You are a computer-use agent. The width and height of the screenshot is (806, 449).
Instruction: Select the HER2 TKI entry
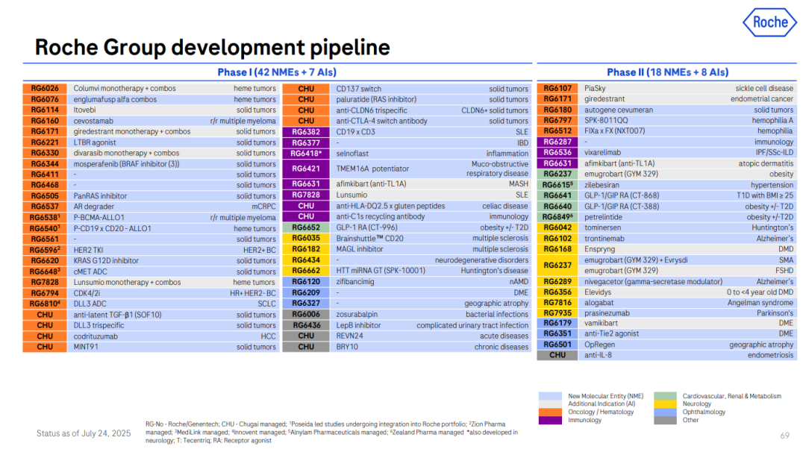point(88,250)
